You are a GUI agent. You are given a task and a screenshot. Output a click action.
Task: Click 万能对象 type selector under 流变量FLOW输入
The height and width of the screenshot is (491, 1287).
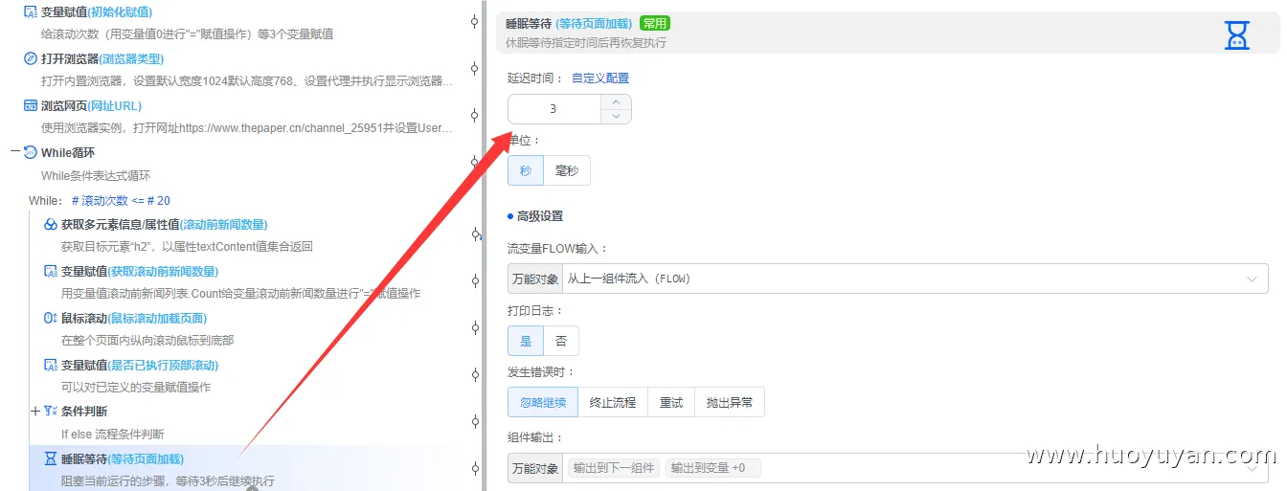coord(535,279)
